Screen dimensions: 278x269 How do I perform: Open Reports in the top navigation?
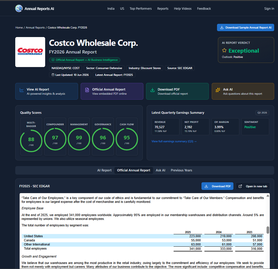[163, 9]
